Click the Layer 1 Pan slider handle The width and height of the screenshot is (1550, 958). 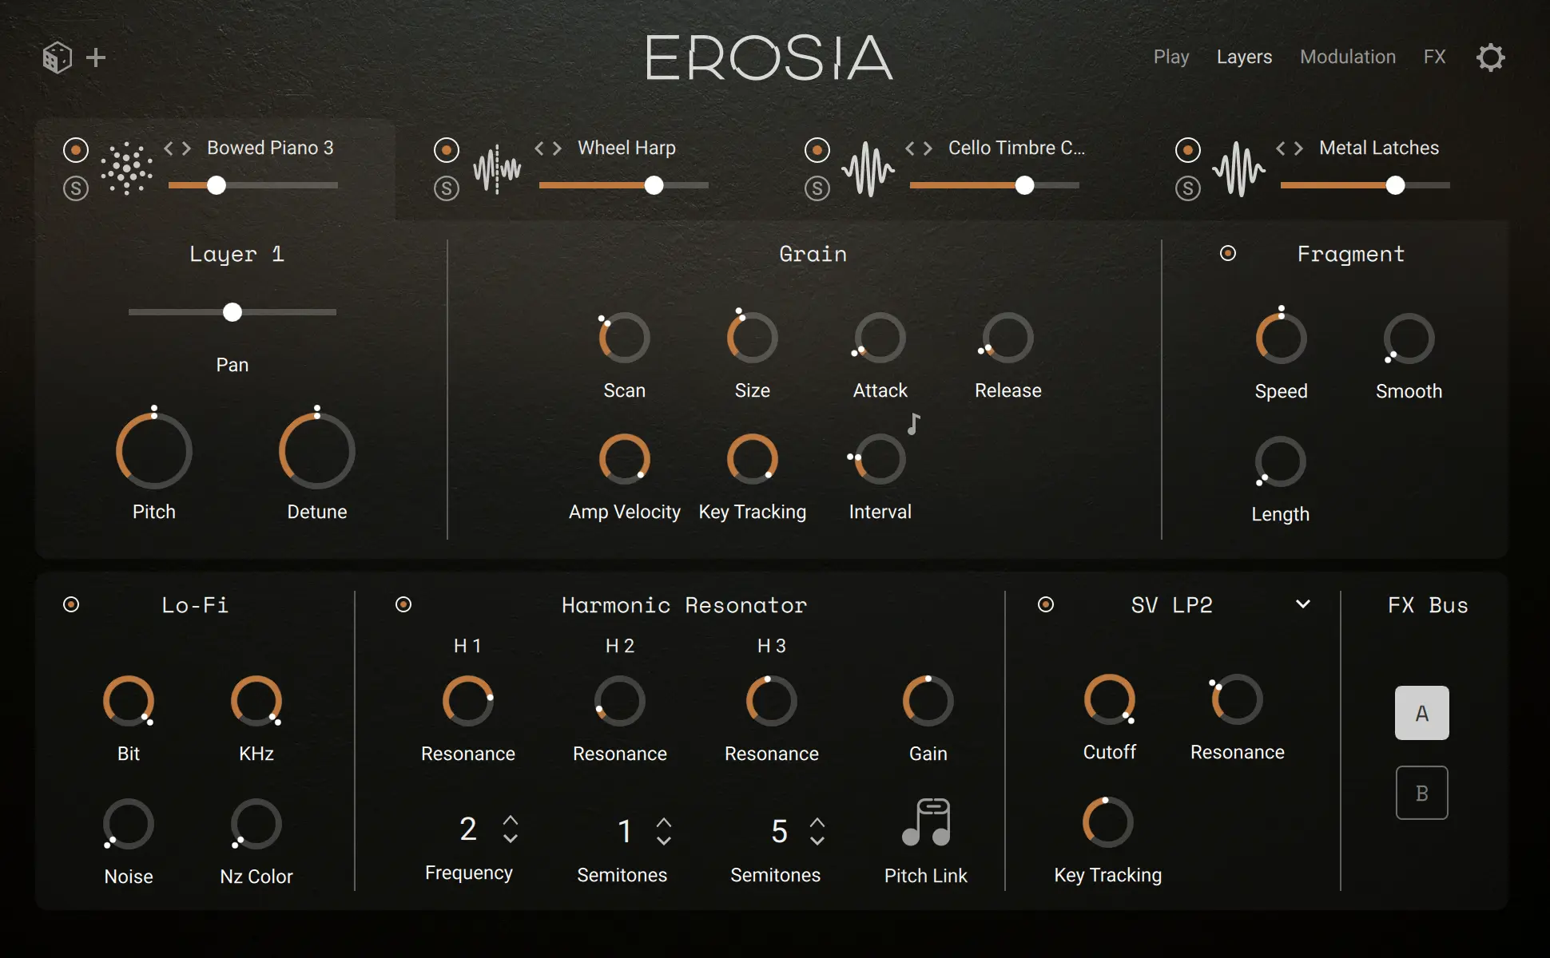[x=232, y=312]
